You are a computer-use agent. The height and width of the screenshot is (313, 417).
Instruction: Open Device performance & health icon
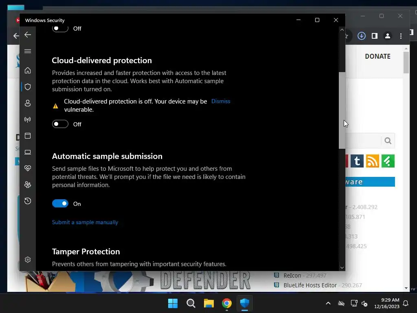pos(28,168)
